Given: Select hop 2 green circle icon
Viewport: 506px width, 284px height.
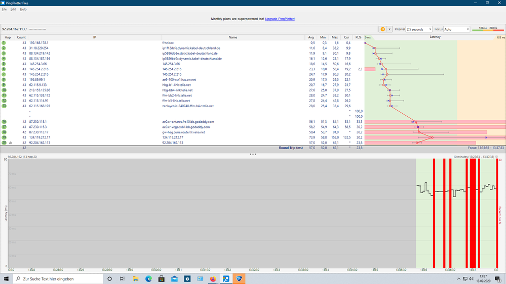Looking at the screenshot, I should click(4, 48).
